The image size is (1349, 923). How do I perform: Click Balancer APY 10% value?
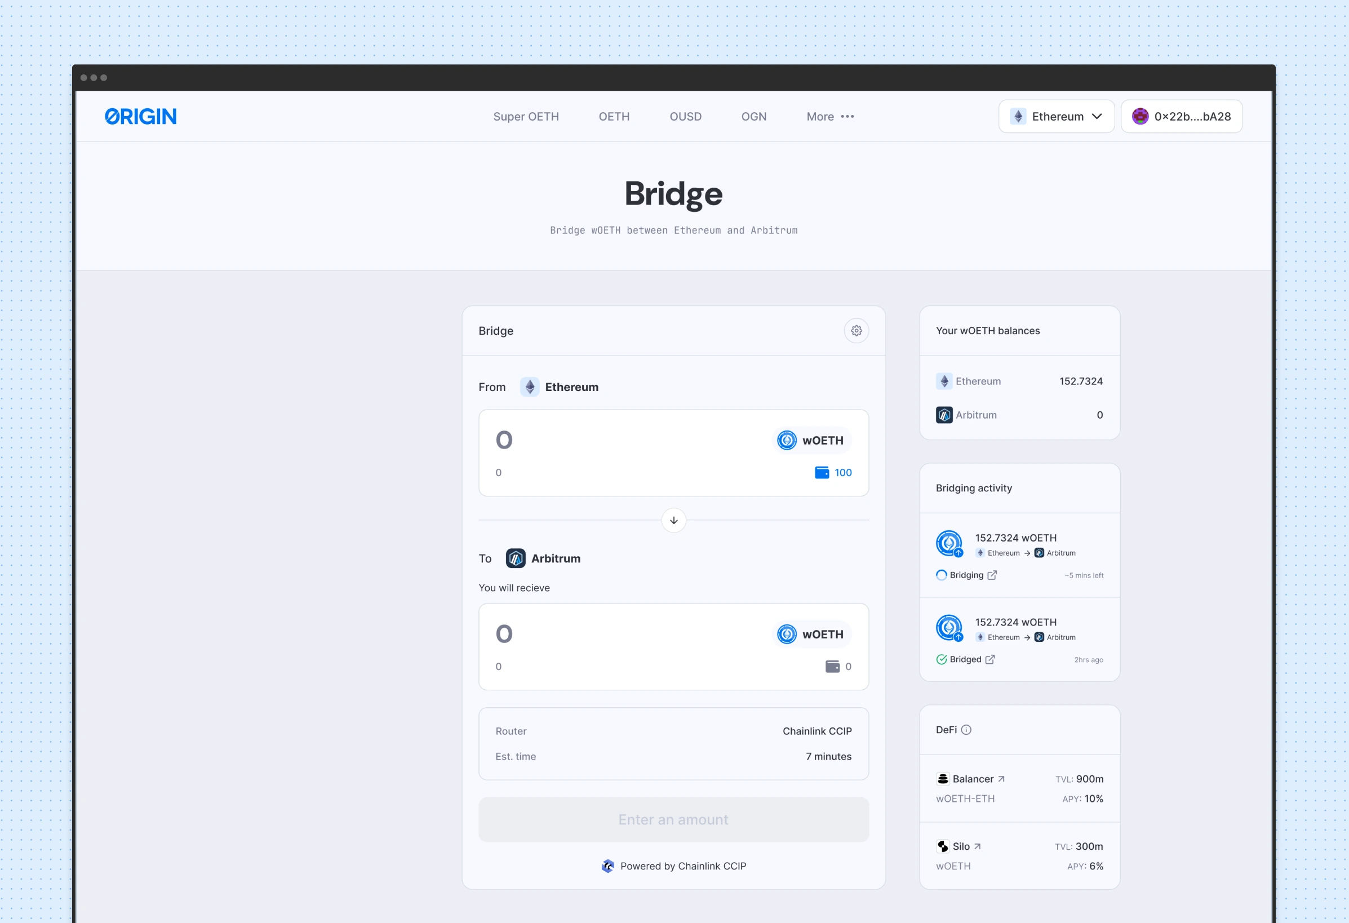(1094, 799)
